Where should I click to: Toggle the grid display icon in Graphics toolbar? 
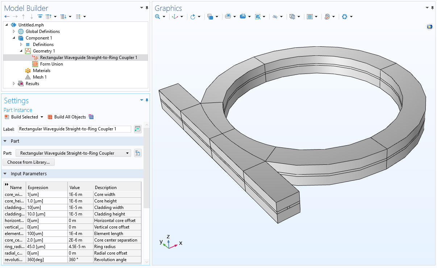pos(310,17)
